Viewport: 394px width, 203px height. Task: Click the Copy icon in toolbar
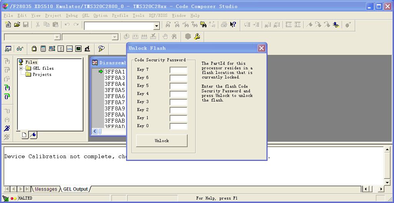[x=47, y=25]
